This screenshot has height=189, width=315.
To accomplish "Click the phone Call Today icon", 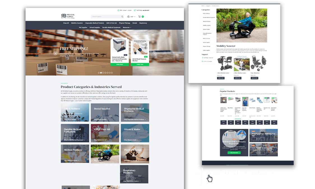I will (135, 10).
